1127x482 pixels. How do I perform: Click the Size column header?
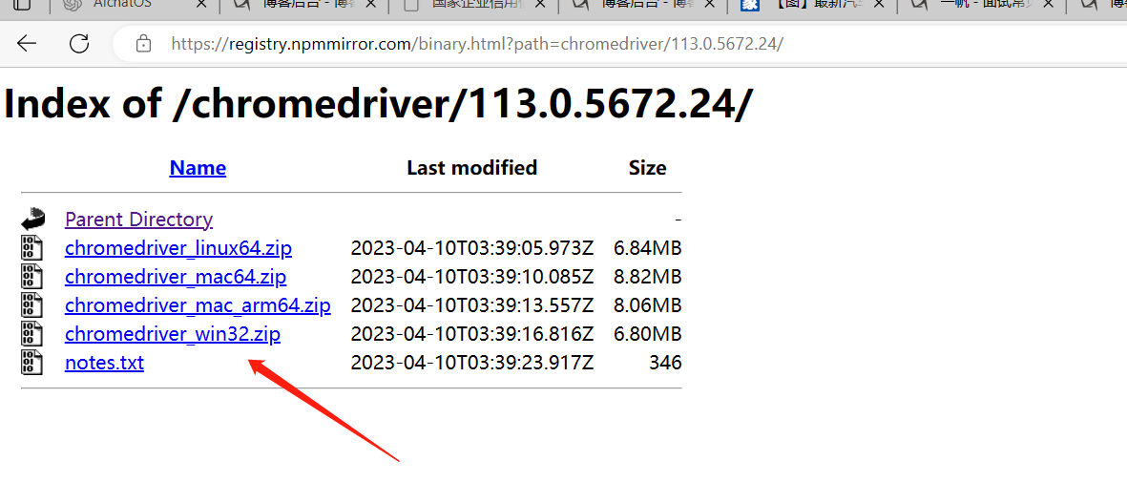pos(648,168)
